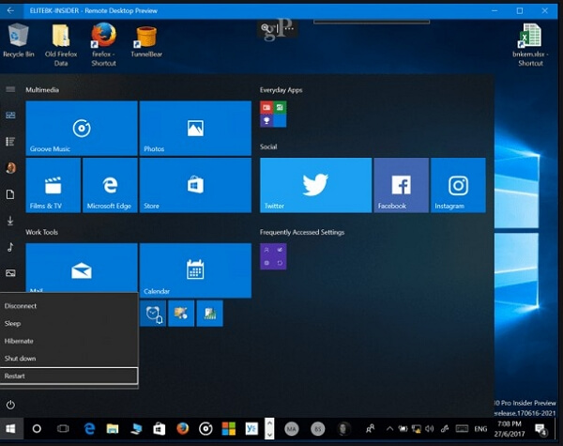563x446 pixels.
Task: Open File Explorer from the taskbar
Action: pyautogui.click(x=113, y=428)
